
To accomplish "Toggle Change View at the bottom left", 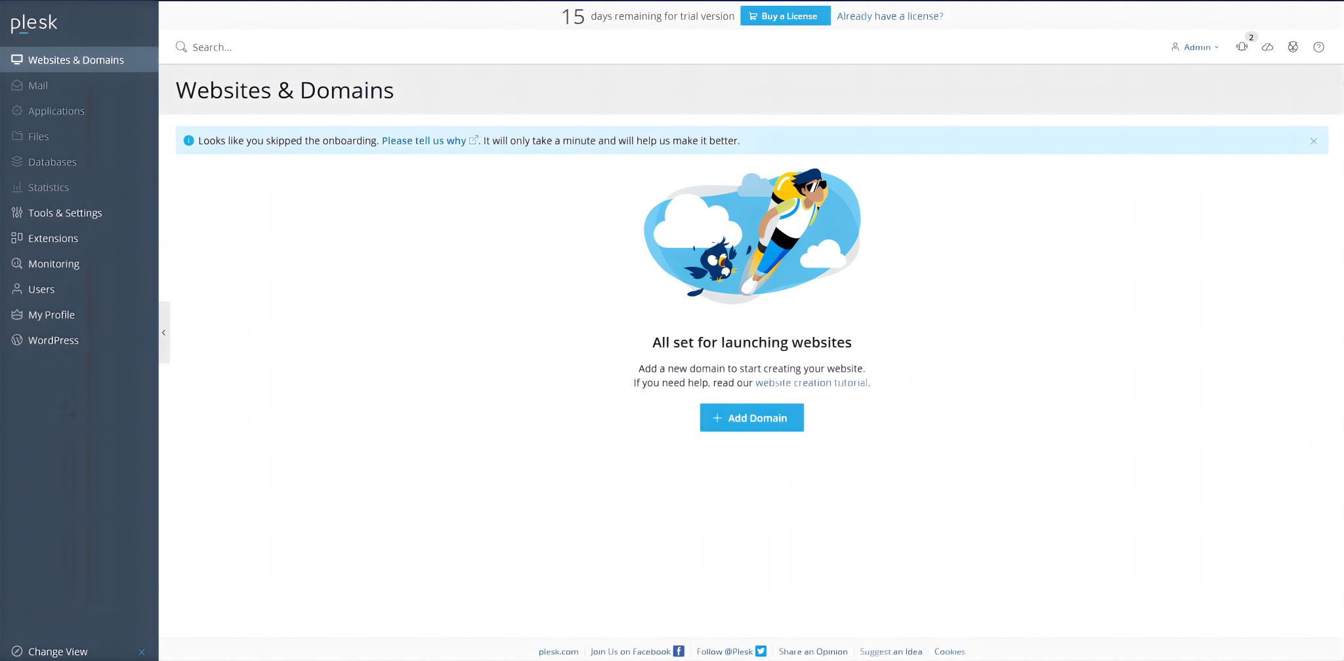I will 58,651.
